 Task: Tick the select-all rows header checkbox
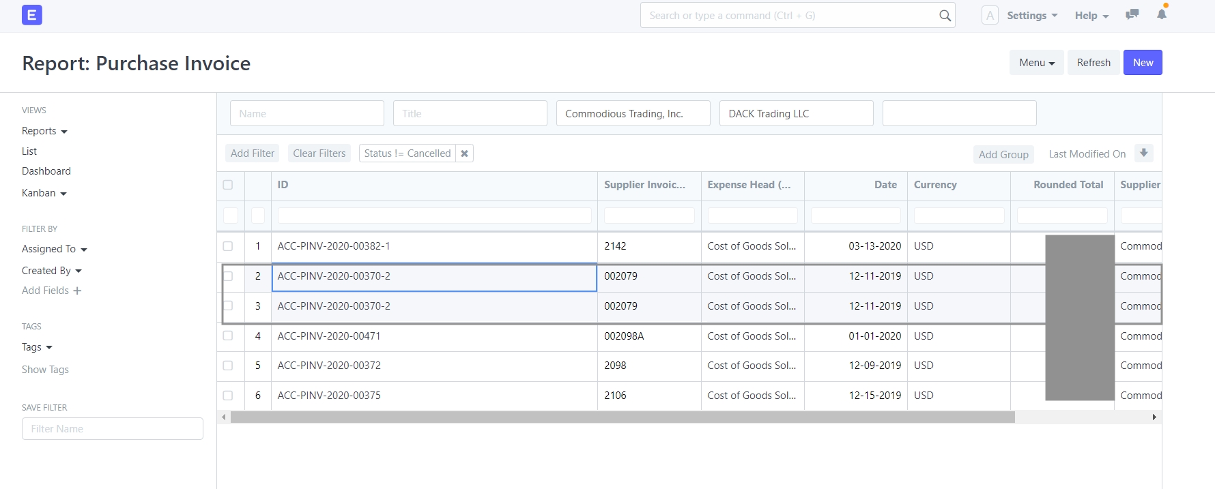pos(228,185)
